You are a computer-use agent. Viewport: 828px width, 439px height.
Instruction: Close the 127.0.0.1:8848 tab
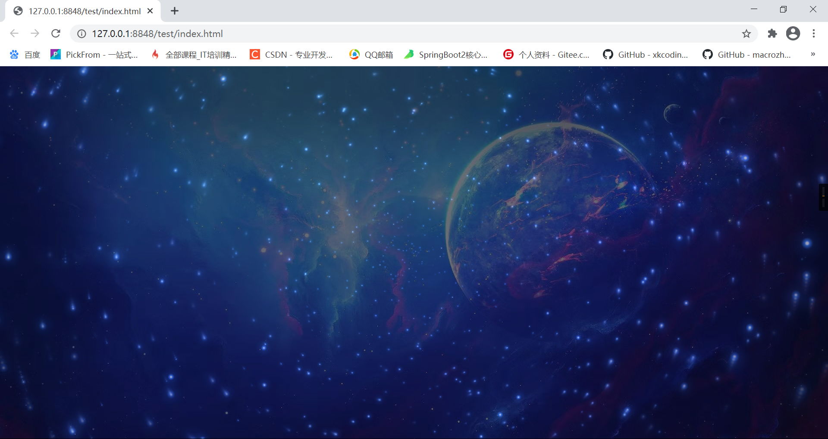pos(150,11)
